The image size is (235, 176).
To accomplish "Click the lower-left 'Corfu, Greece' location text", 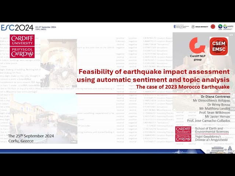I will click(x=21, y=141).
